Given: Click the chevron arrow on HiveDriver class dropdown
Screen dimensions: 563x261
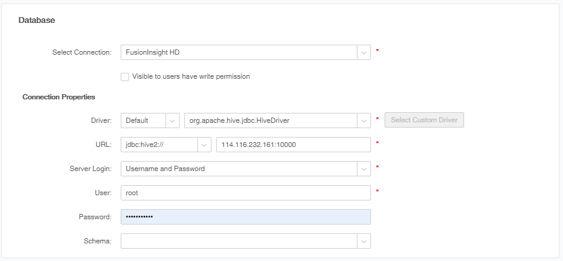Looking at the screenshot, I should click(x=364, y=121).
